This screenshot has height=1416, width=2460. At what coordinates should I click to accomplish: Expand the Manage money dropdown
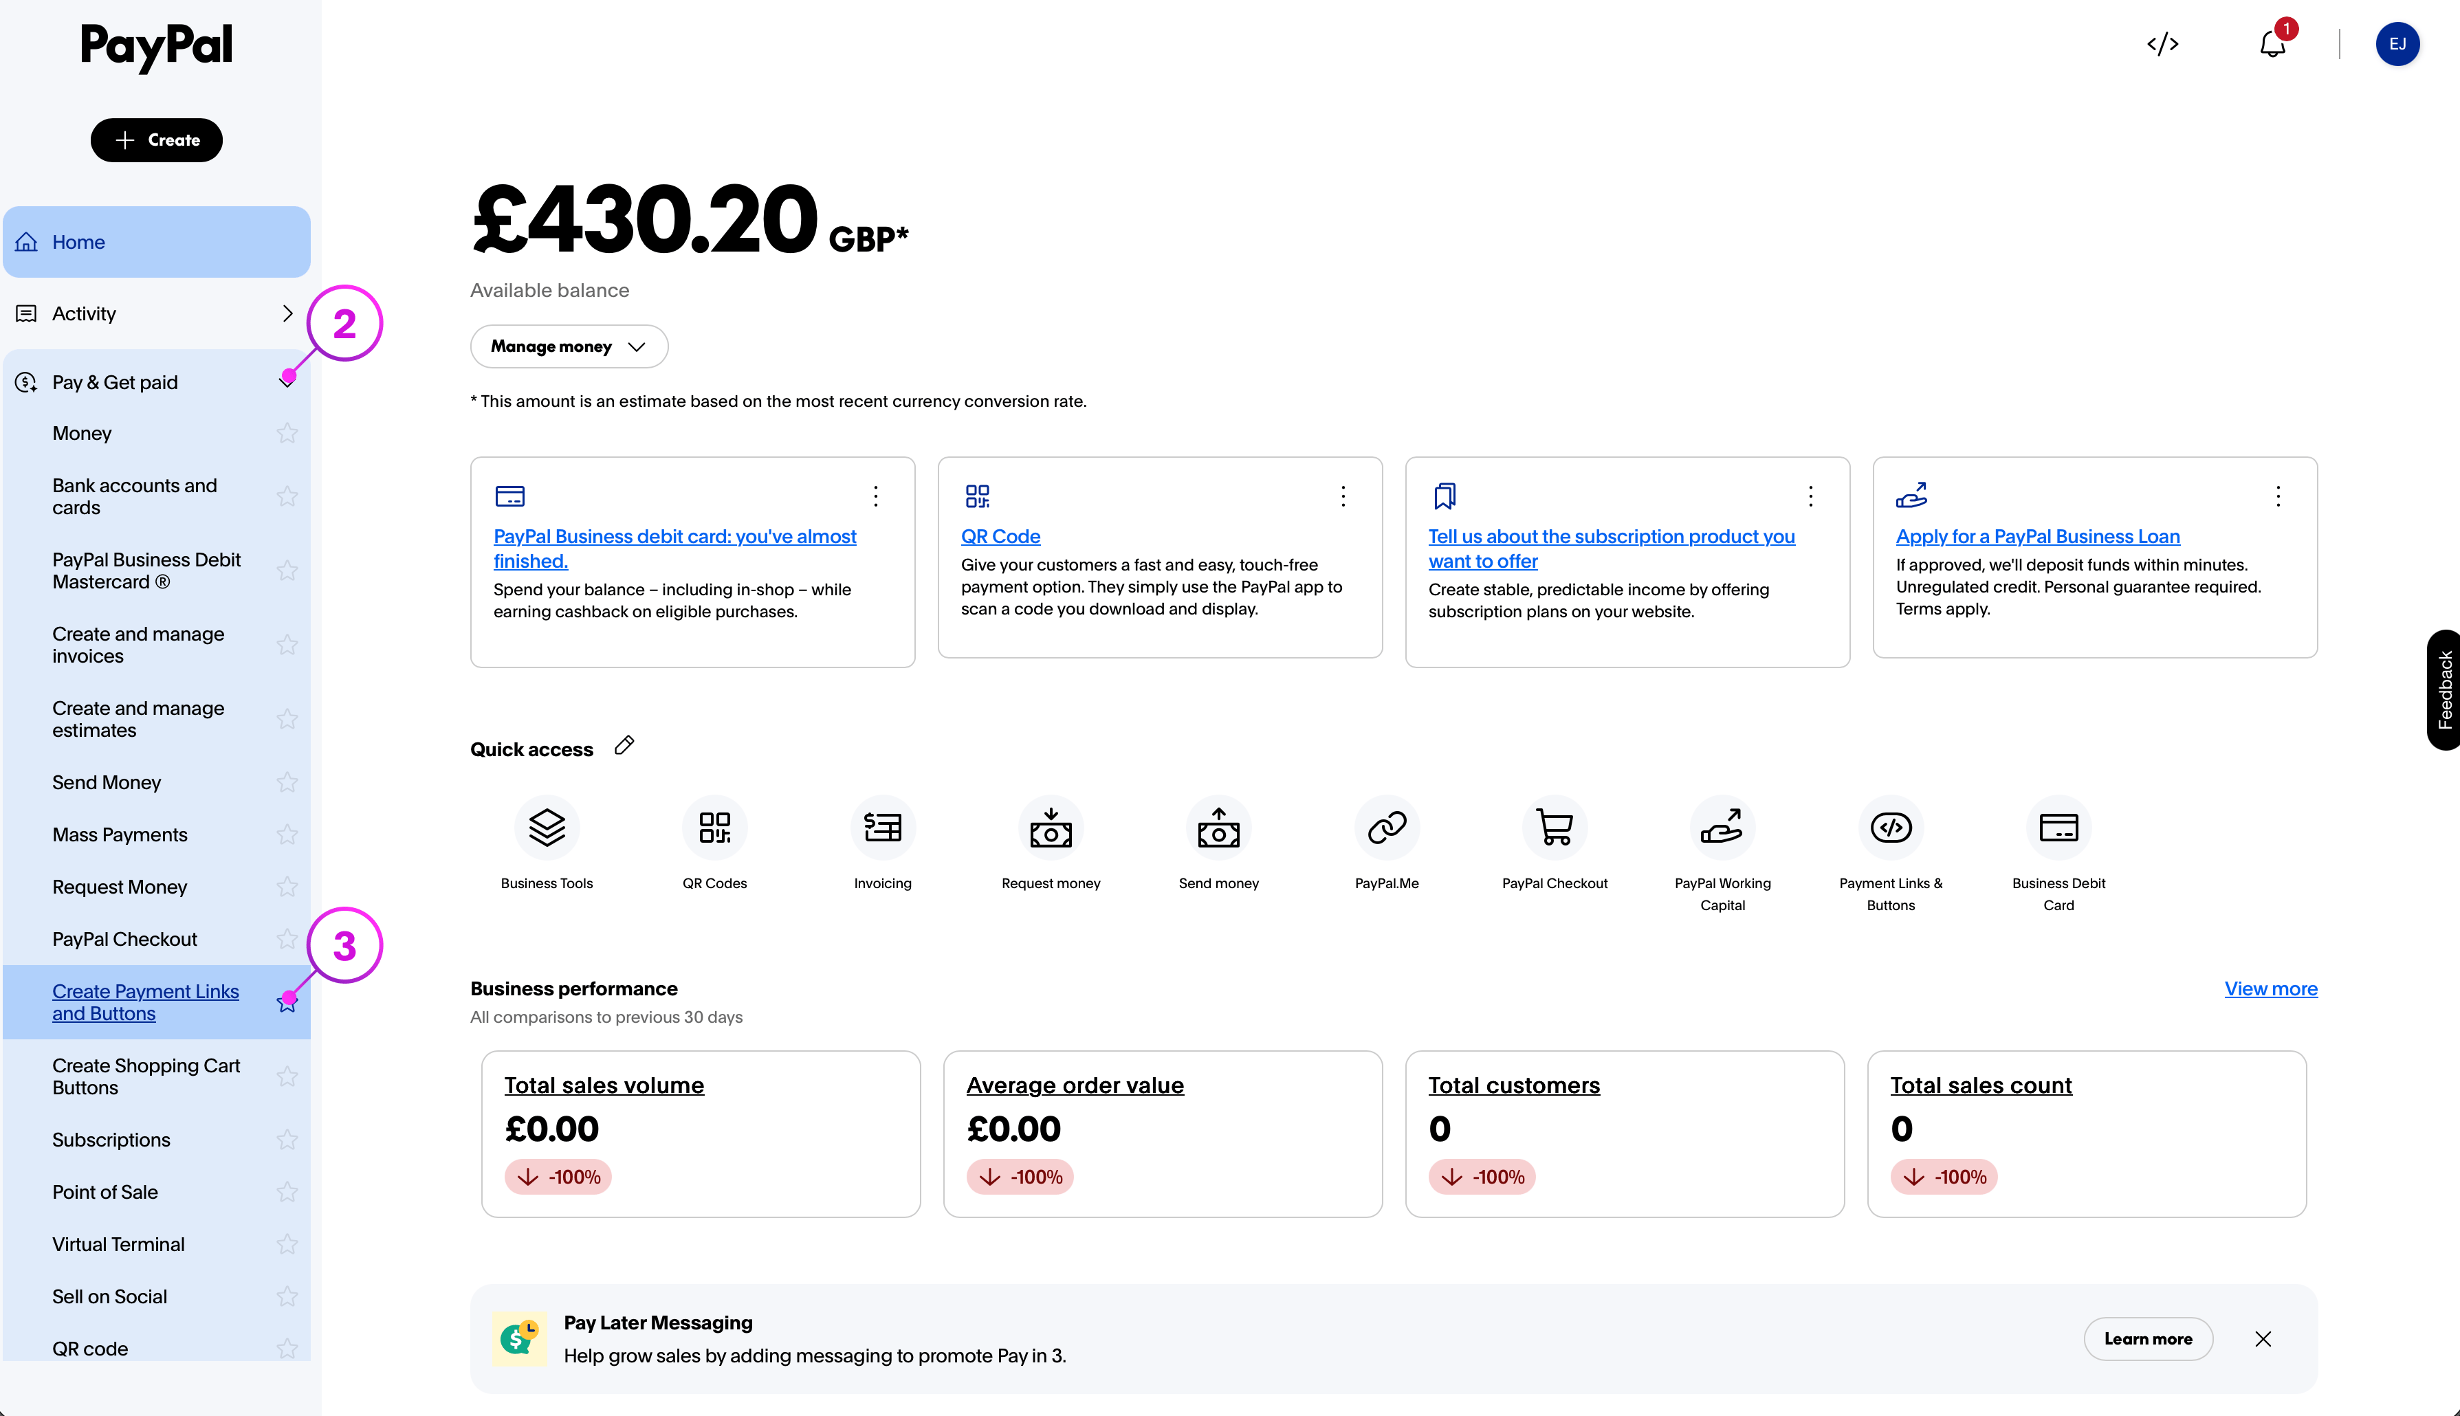(569, 346)
